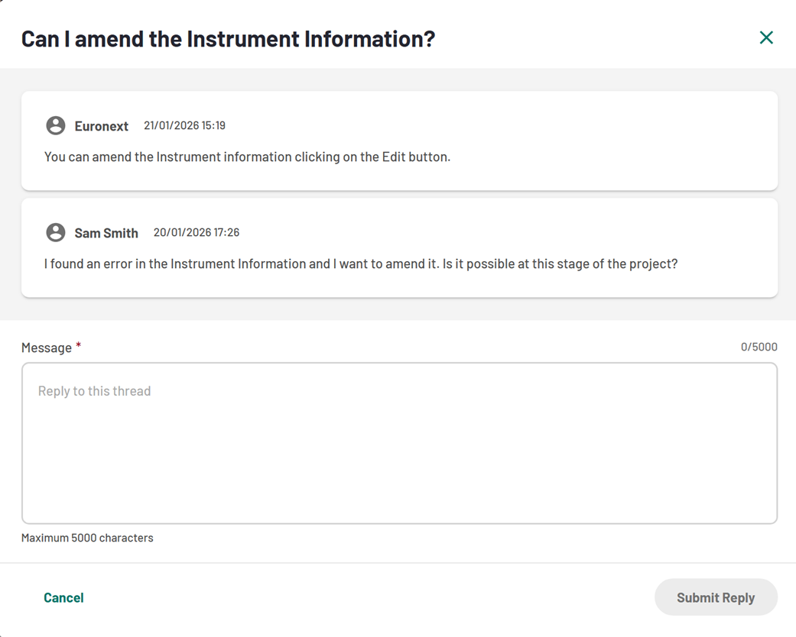Viewport: 796px width, 637px height.
Task: Select the Euronext author name
Action: 102,126
